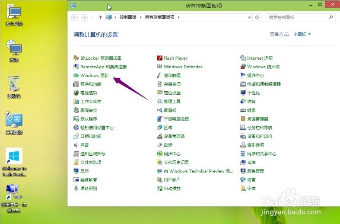Viewport: 340px width, 224px height.
Task: Open 任务栏和导航 link
Action: [x=260, y=128]
